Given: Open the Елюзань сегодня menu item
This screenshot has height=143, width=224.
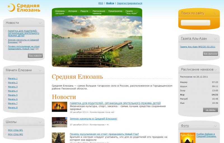Looking at the screenshot, I should pos(60,12).
